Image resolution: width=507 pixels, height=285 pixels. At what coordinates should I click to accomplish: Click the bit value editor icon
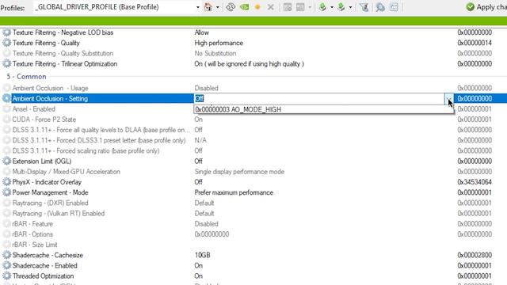coord(394,7)
